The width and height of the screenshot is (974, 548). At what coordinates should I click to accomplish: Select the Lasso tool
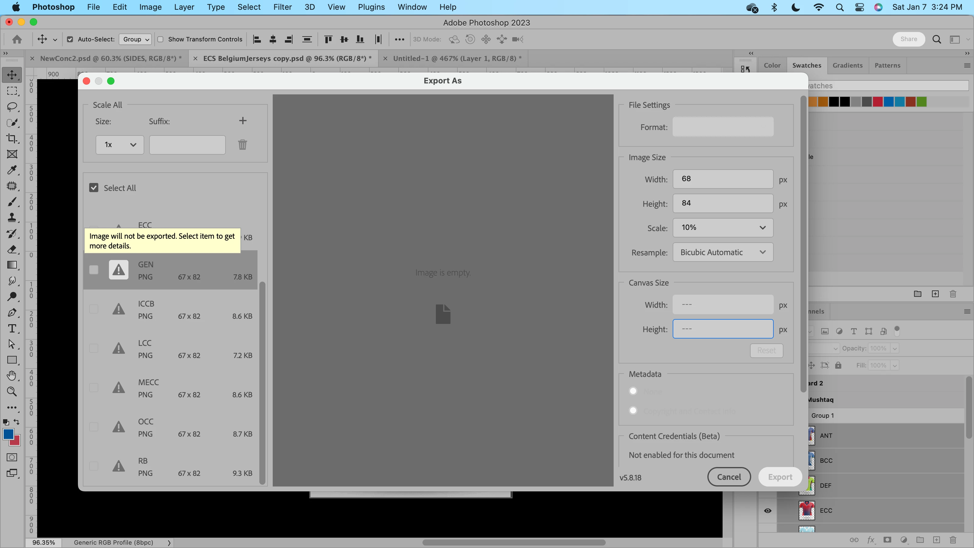(x=12, y=107)
